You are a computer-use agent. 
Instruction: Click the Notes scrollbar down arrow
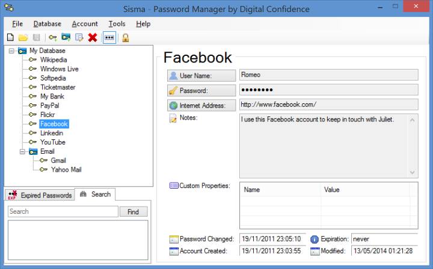coord(413,172)
